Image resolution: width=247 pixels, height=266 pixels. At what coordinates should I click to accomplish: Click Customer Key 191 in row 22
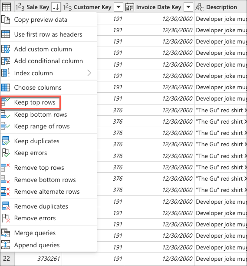tap(93, 258)
